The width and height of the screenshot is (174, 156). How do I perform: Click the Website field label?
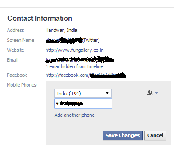16,50
